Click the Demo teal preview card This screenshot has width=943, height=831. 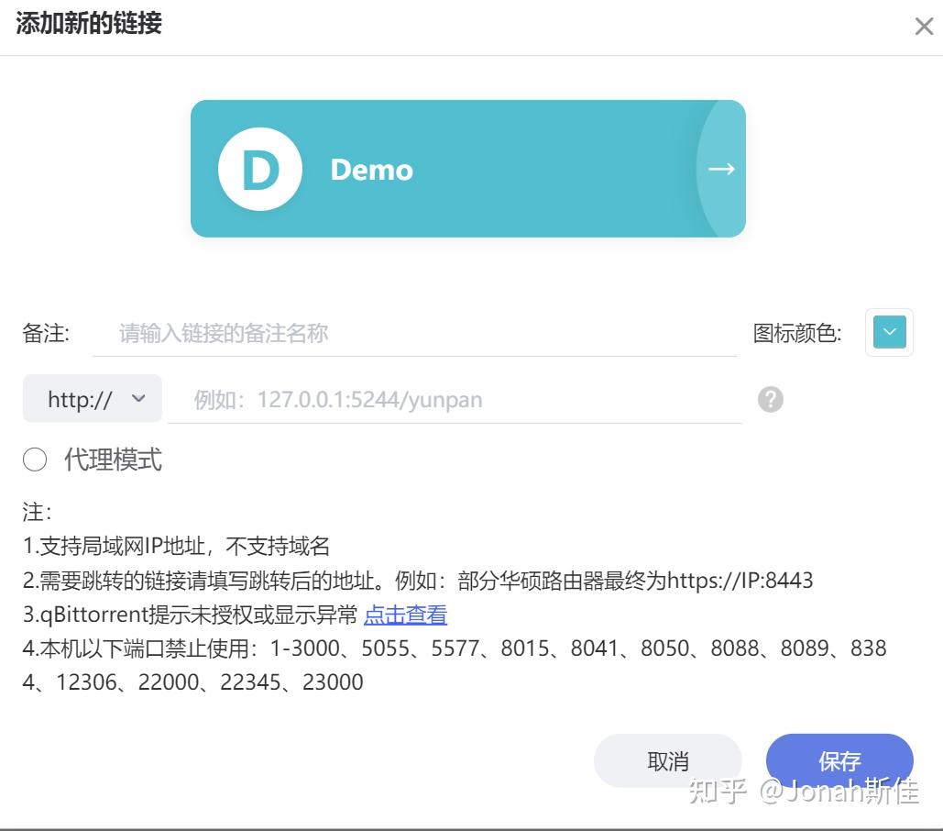coord(467,169)
